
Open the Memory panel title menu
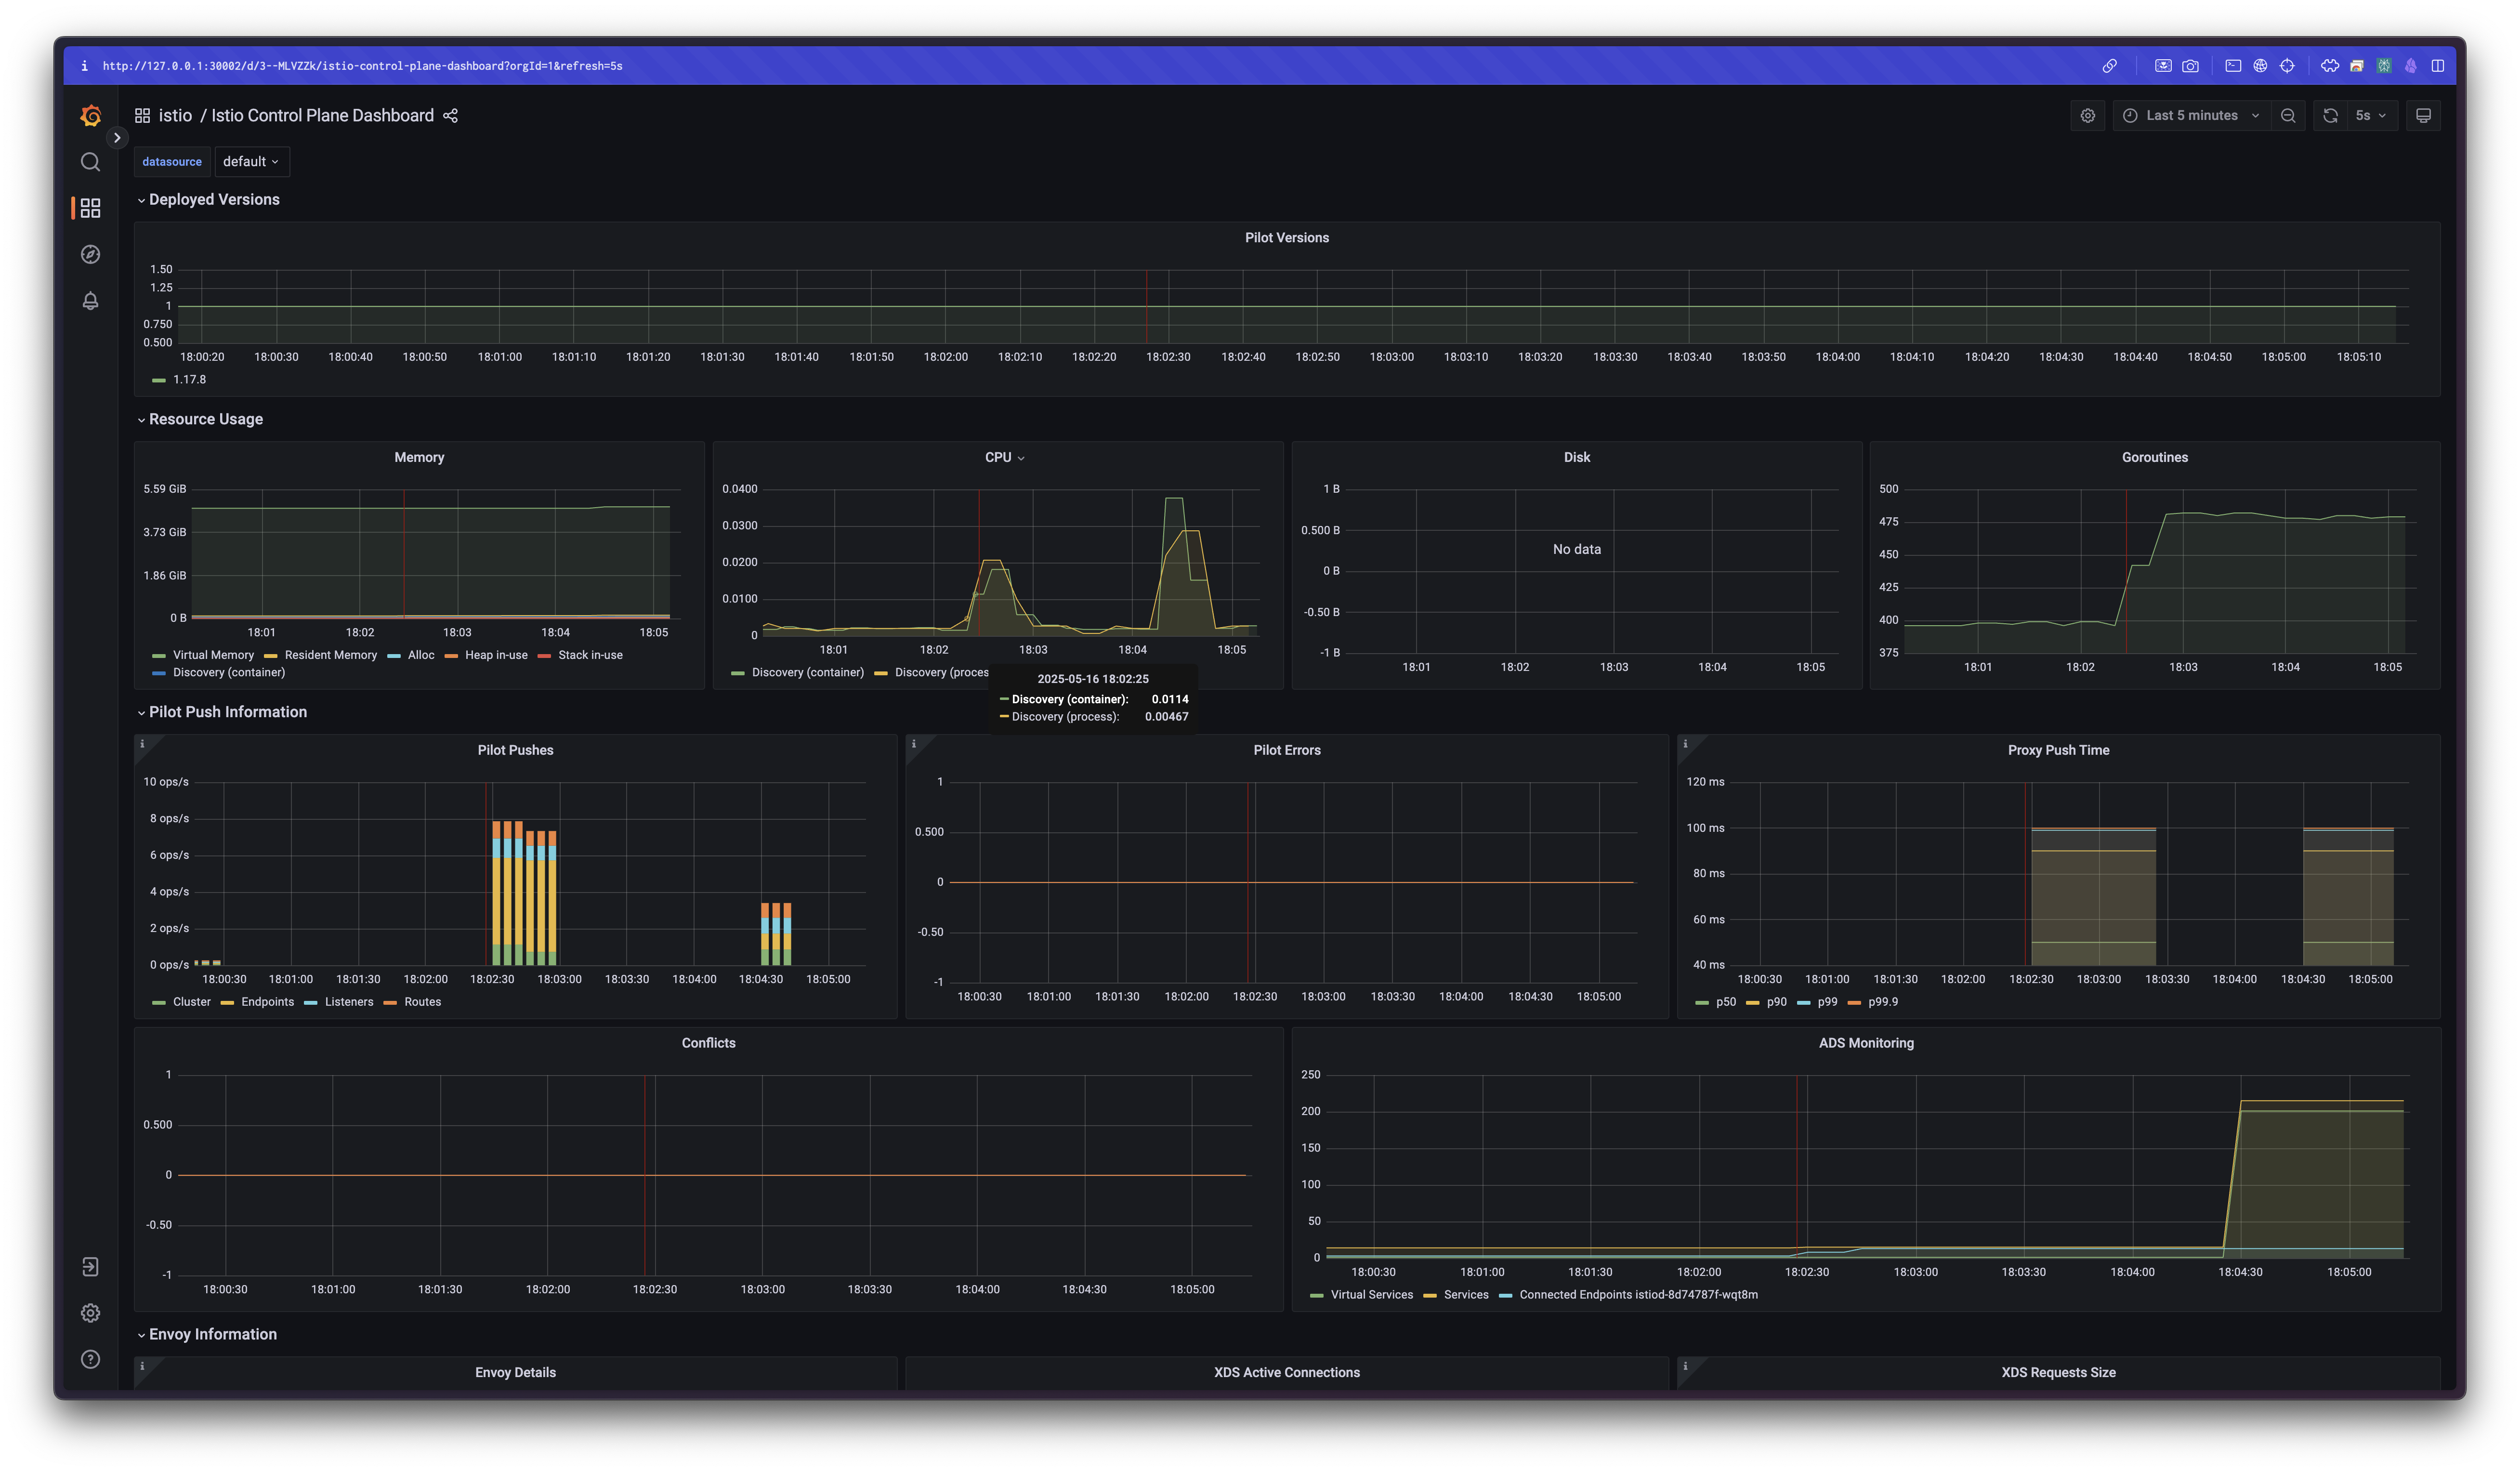(x=419, y=457)
